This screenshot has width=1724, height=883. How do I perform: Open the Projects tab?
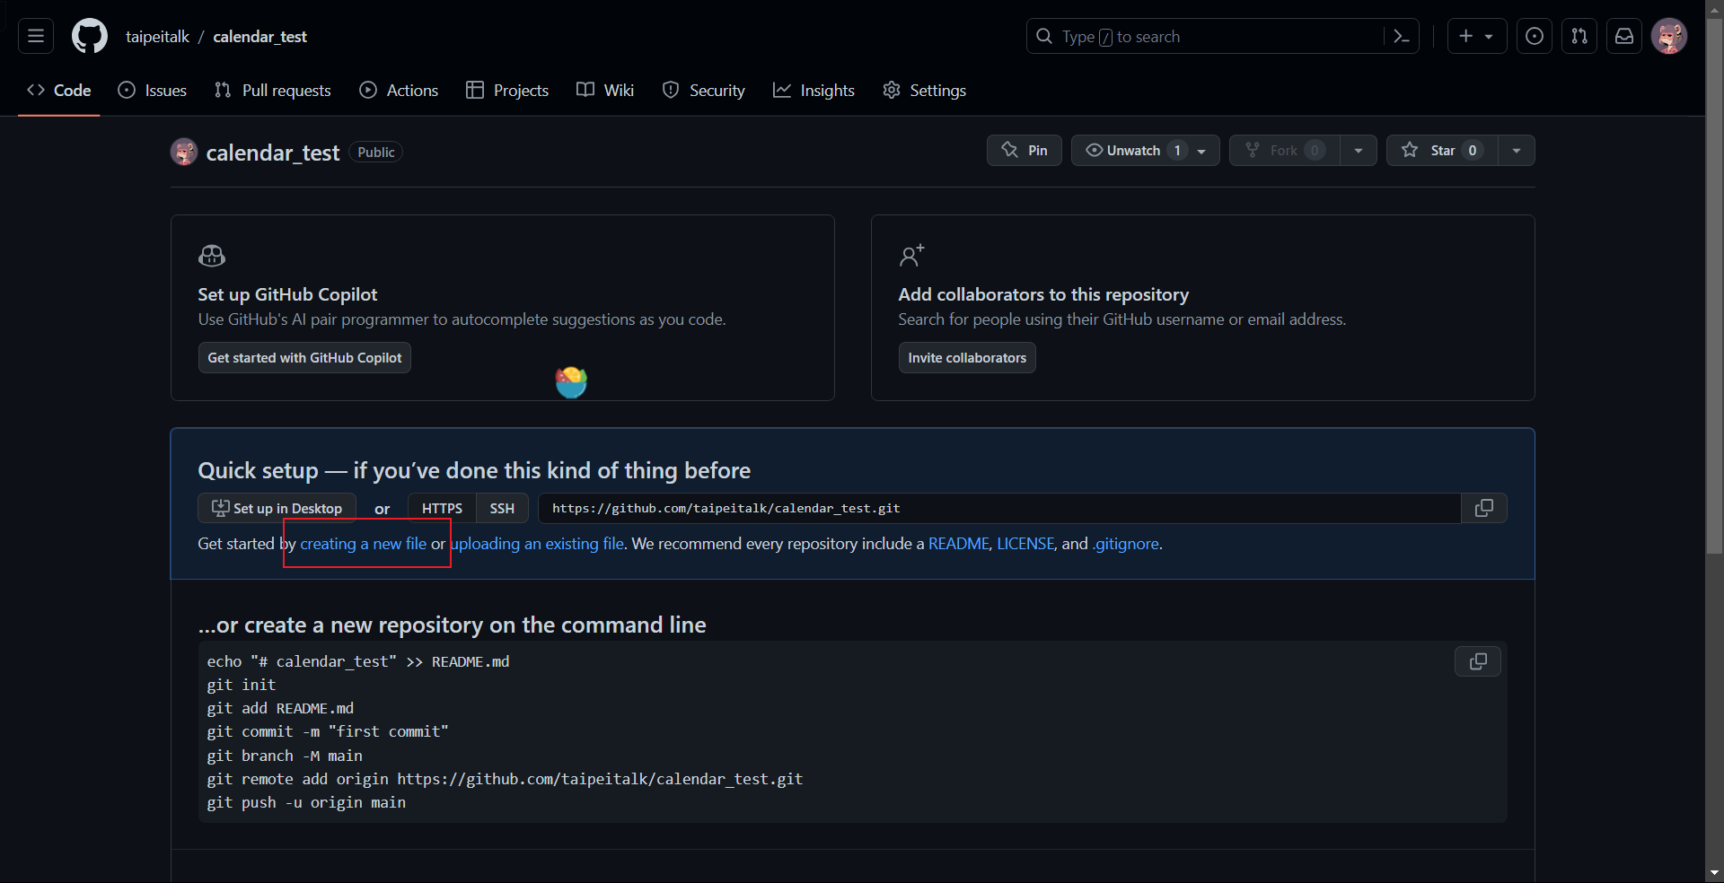coord(507,90)
